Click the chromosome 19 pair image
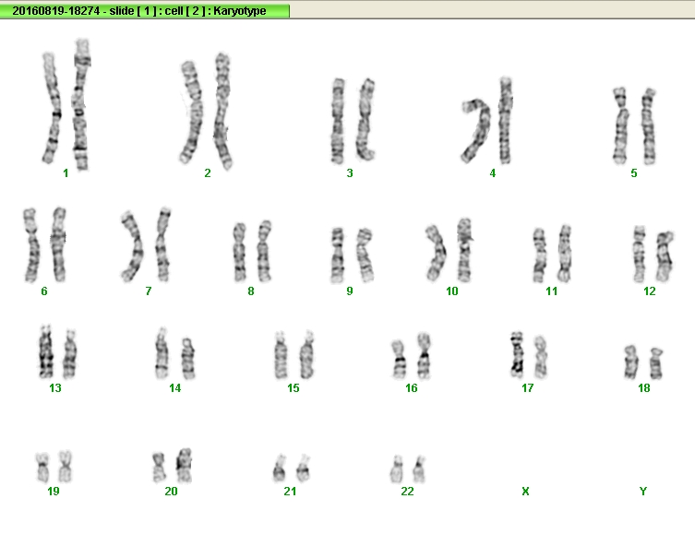Image resolution: width=695 pixels, height=534 pixels. click(54, 467)
